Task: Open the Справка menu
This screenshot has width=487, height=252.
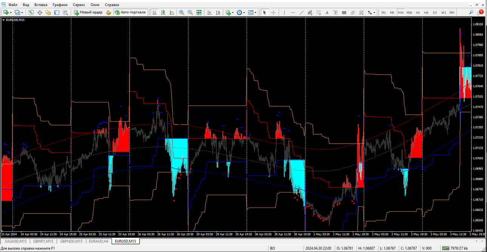Action: (112, 5)
